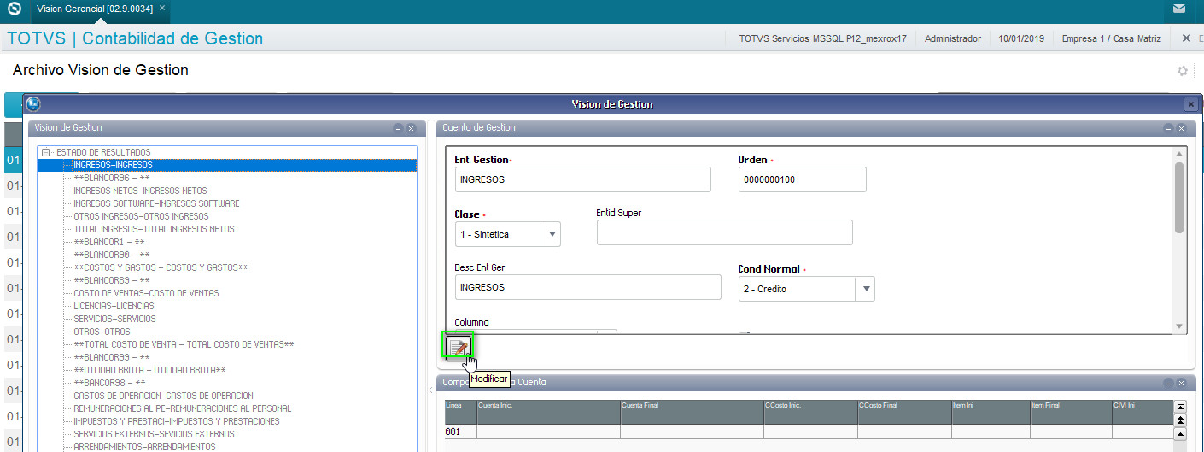1204x452 pixels.
Task: Select OTROS INGRESOS-OTROS INGRESOS tree node
Action: point(141,216)
